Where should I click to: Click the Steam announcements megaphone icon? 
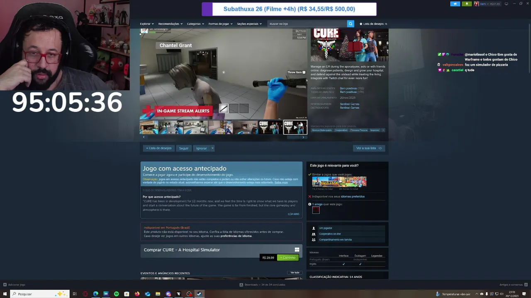[455, 4]
